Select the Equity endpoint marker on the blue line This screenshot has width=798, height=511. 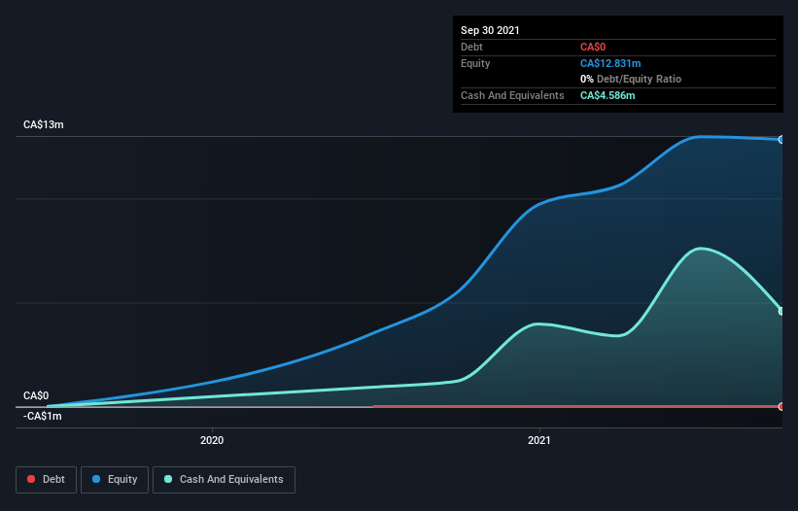tap(781, 139)
